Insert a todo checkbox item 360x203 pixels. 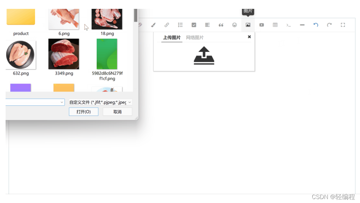[194, 25]
